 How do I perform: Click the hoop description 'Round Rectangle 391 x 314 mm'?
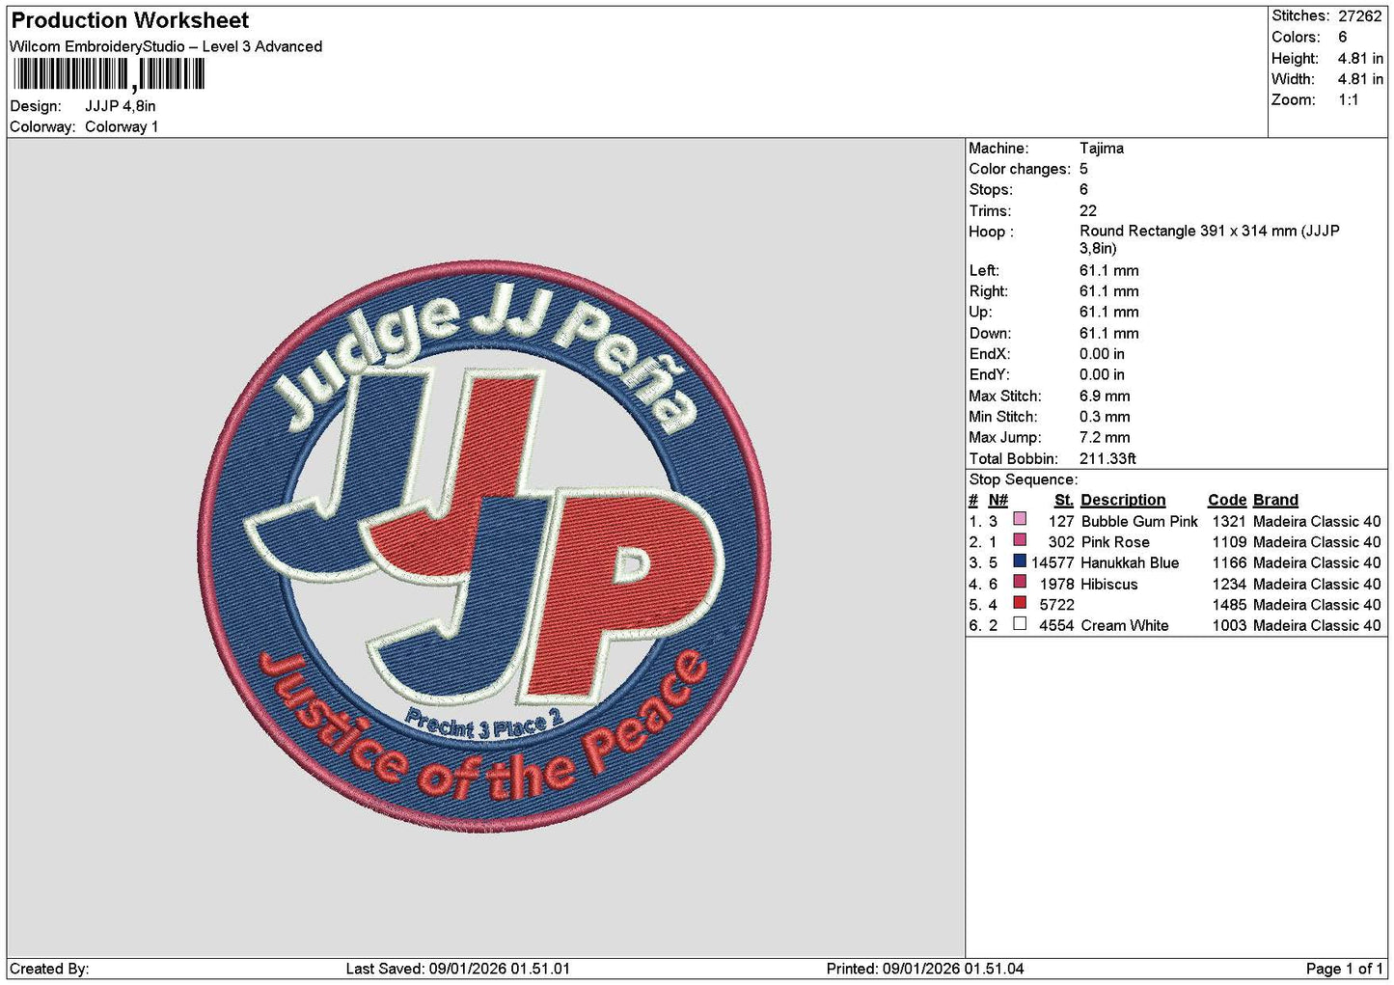tap(1188, 231)
